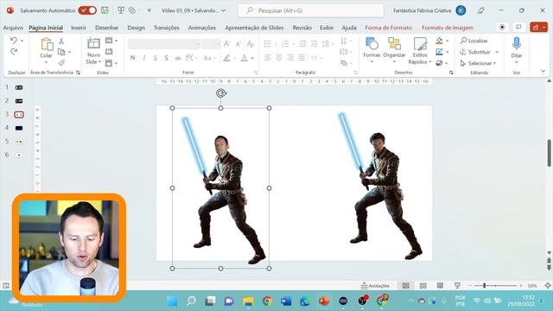The height and width of the screenshot is (311, 553).
Task: Select slide 4 thumbnail in the panel
Action: [x=19, y=128]
